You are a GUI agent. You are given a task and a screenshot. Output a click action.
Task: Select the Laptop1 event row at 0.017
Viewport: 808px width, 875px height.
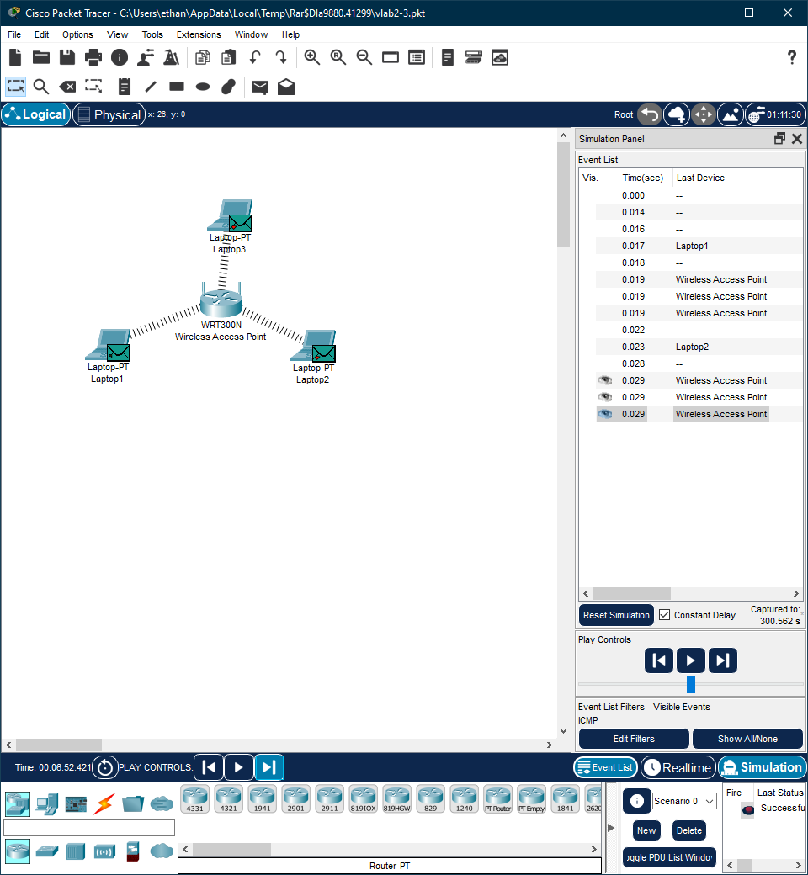pos(690,246)
